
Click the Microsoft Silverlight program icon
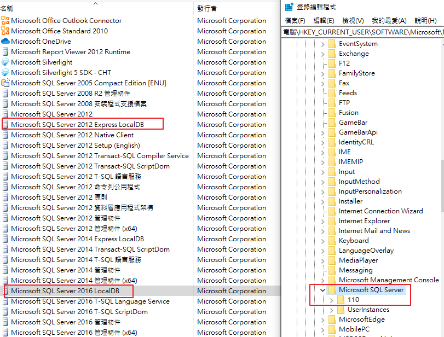pyautogui.click(x=5, y=62)
